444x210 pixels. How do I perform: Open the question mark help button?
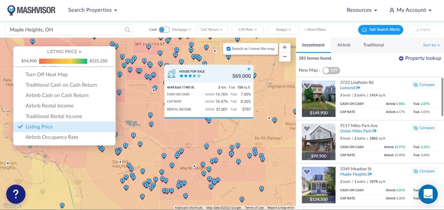click(16, 194)
